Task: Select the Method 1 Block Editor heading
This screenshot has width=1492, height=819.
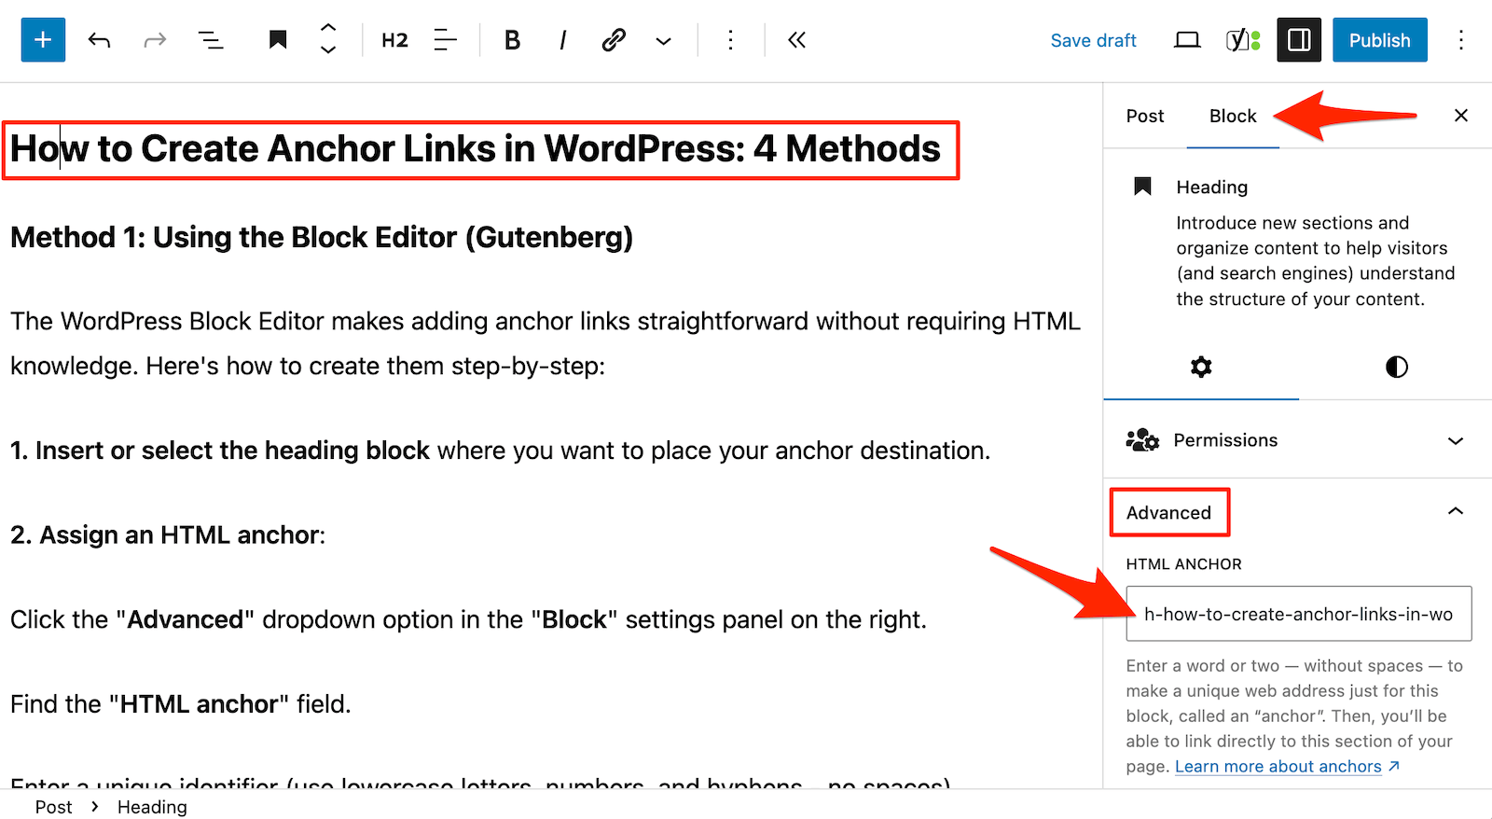Action: 322,238
